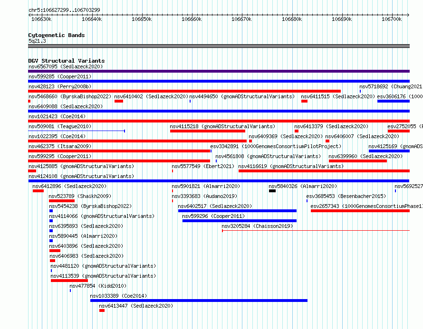The image size is (423, 329).
Task: Open the nsv523789 (Shaikh2009) label
Action: click(80, 196)
